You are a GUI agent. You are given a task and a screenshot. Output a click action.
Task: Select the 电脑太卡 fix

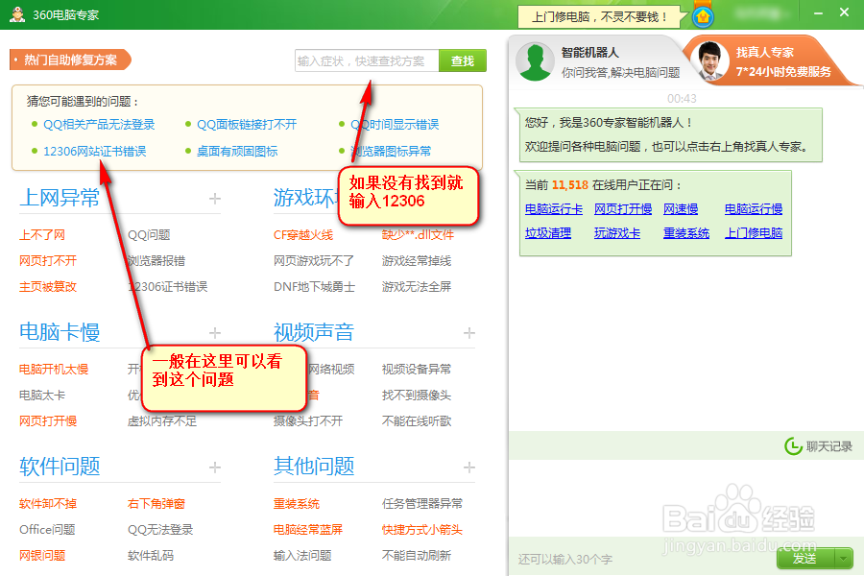42,396
